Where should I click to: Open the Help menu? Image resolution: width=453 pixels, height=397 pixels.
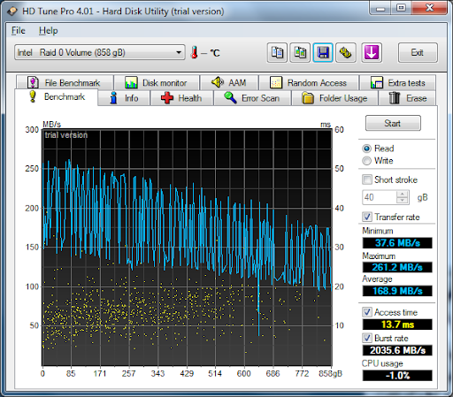[x=49, y=31]
